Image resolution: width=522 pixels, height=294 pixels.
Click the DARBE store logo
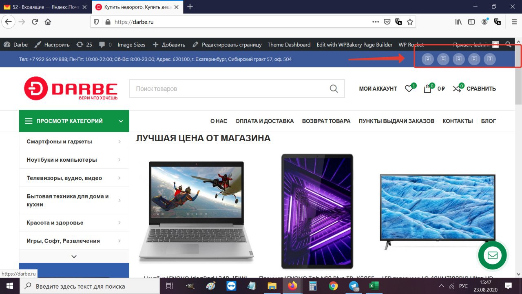(x=71, y=88)
